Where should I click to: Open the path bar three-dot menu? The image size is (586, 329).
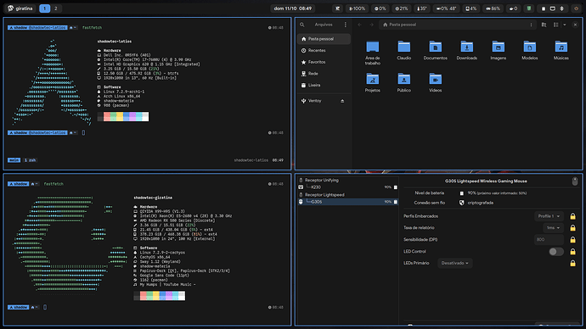[x=531, y=25]
